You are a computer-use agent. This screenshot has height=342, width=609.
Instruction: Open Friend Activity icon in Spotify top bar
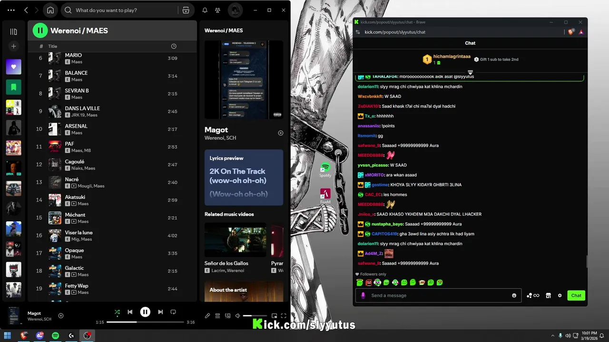(x=217, y=10)
